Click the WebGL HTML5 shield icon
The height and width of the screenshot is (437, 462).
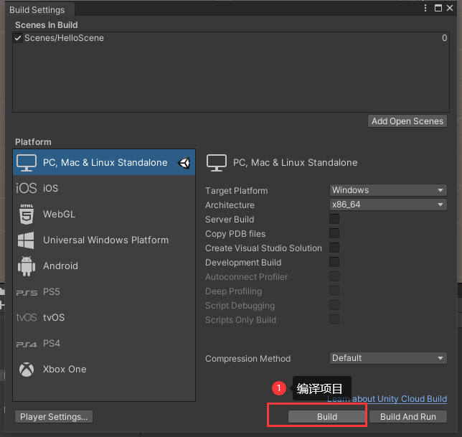pos(27,215)
